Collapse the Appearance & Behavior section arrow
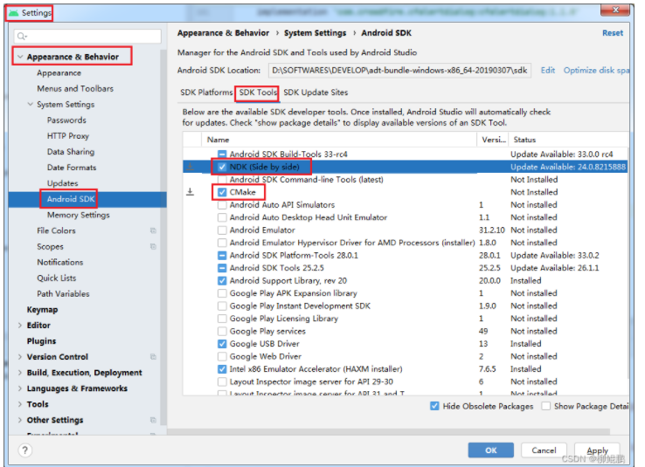This screenshot has height=467, width=645. [20, 57]
